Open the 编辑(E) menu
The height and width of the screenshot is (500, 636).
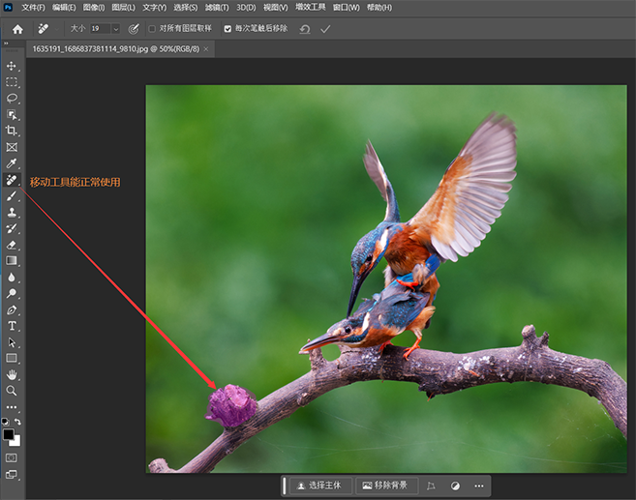point(64,8)
